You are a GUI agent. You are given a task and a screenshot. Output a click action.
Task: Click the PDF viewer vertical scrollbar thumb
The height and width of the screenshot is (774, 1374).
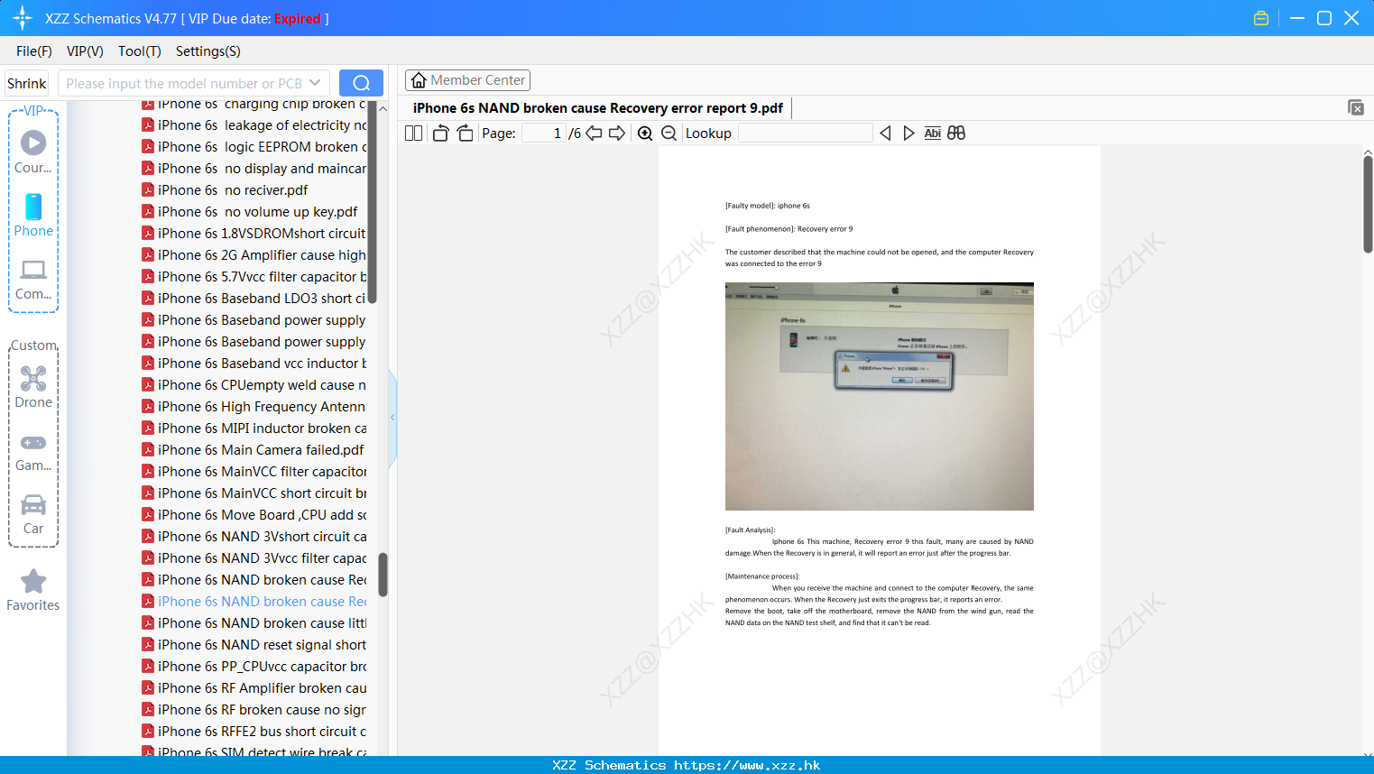(1368, 205)
